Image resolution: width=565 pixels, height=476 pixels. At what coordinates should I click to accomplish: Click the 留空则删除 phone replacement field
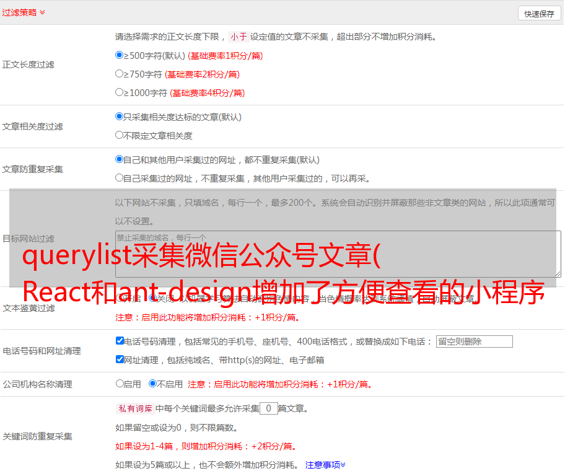pos(474,342)
